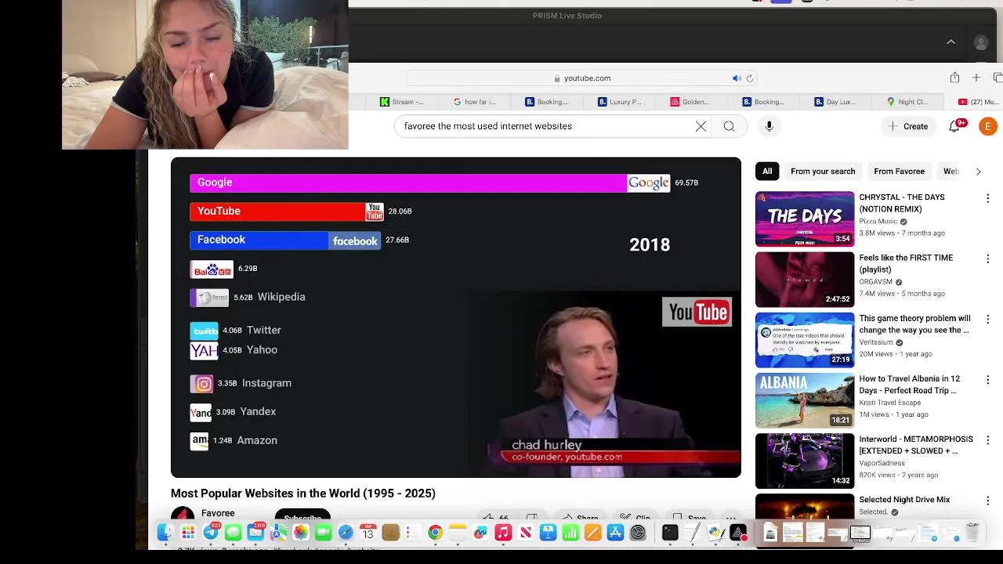Viewport: 1003px width, 564px height.
Task: Open Safari from the Dock
Action: [346, 533]
